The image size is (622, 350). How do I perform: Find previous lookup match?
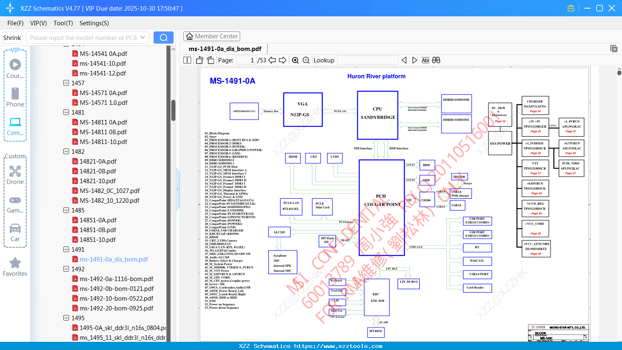pos(404,60)
